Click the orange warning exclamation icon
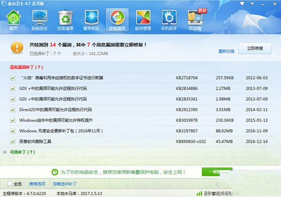 point(17,48)
